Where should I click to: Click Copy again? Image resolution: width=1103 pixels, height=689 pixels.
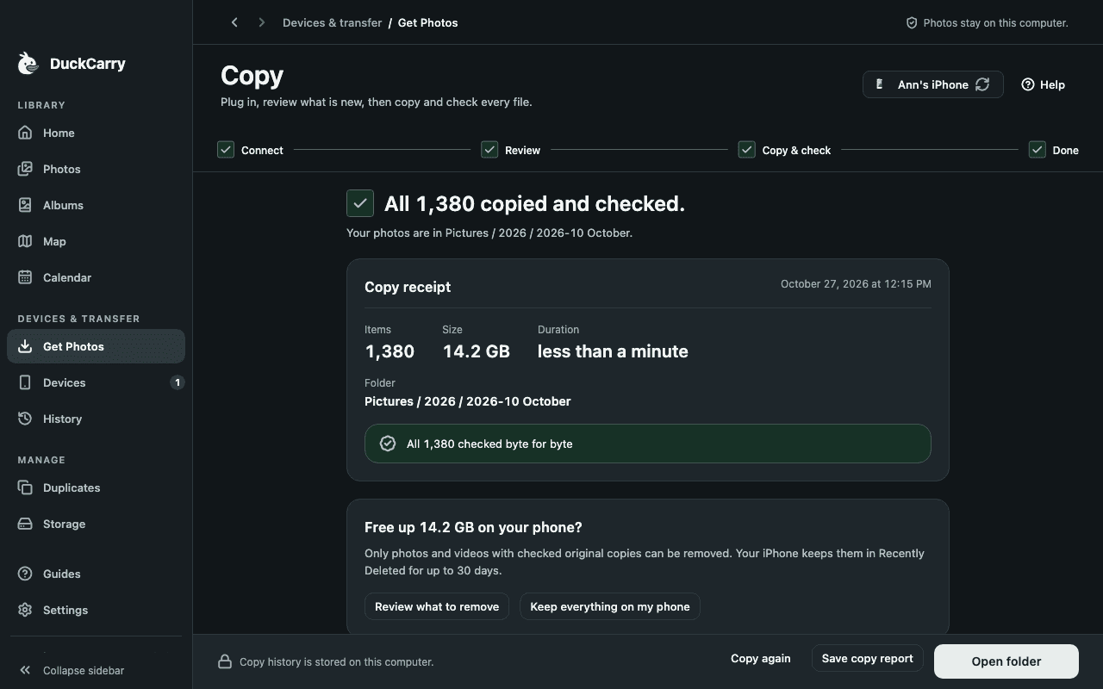(x=761, y=659)
